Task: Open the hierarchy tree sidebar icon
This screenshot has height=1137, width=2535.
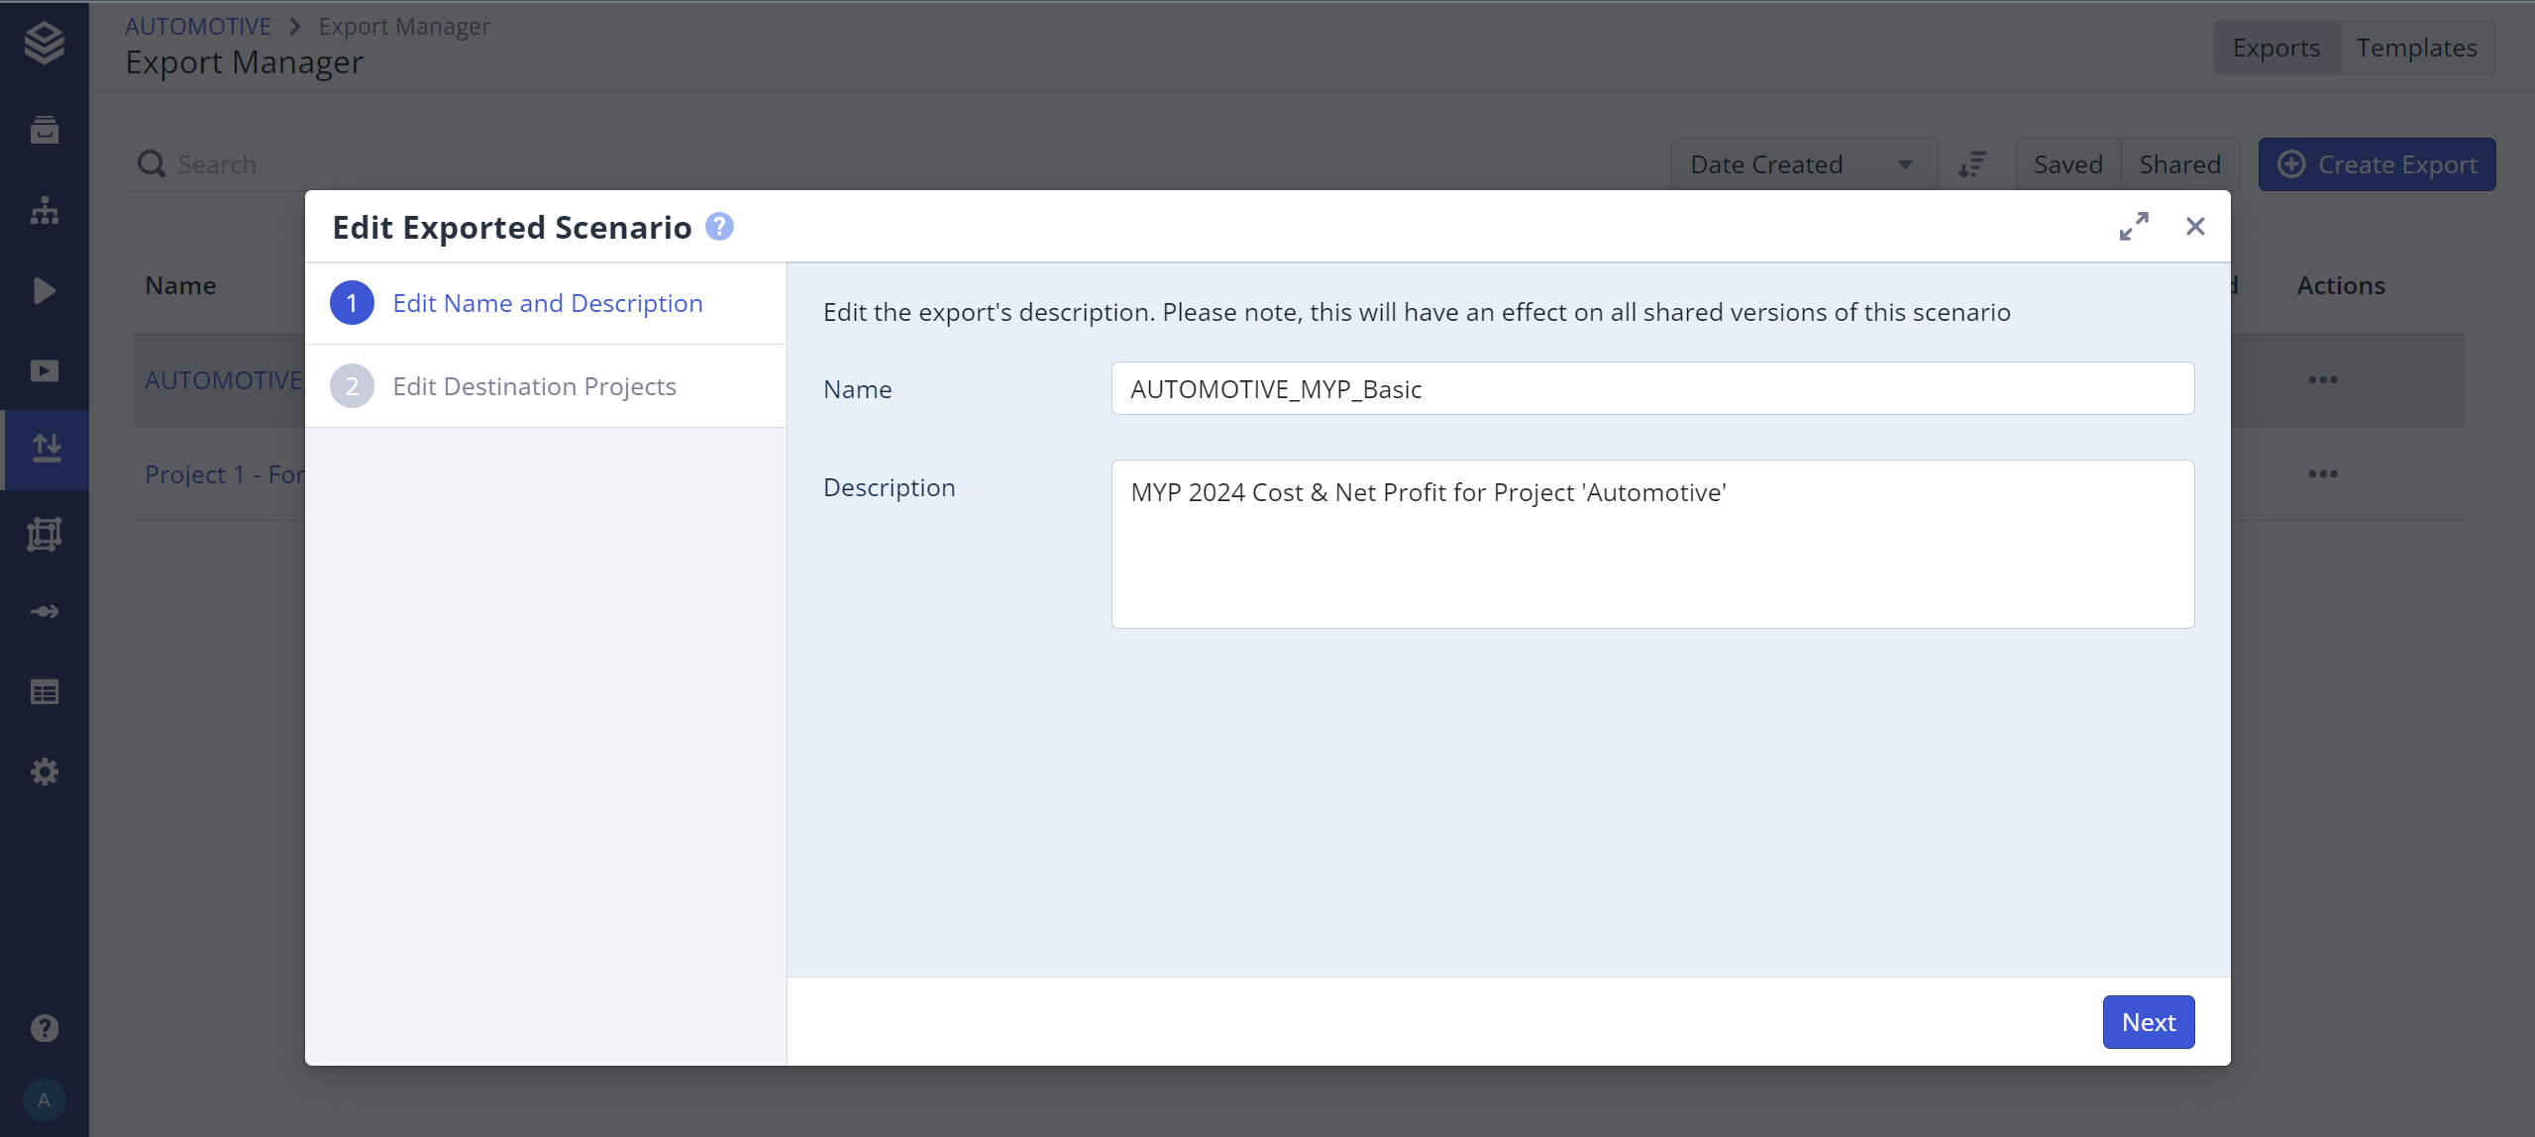Action: [45, 210]
